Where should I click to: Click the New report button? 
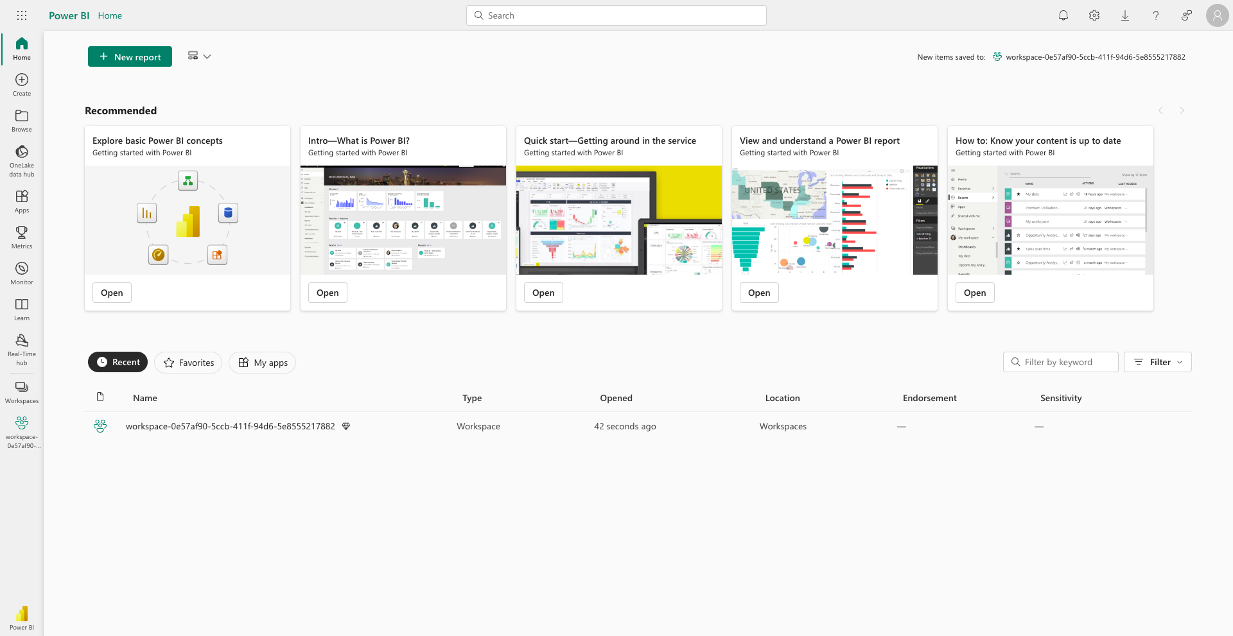[130, 56]
